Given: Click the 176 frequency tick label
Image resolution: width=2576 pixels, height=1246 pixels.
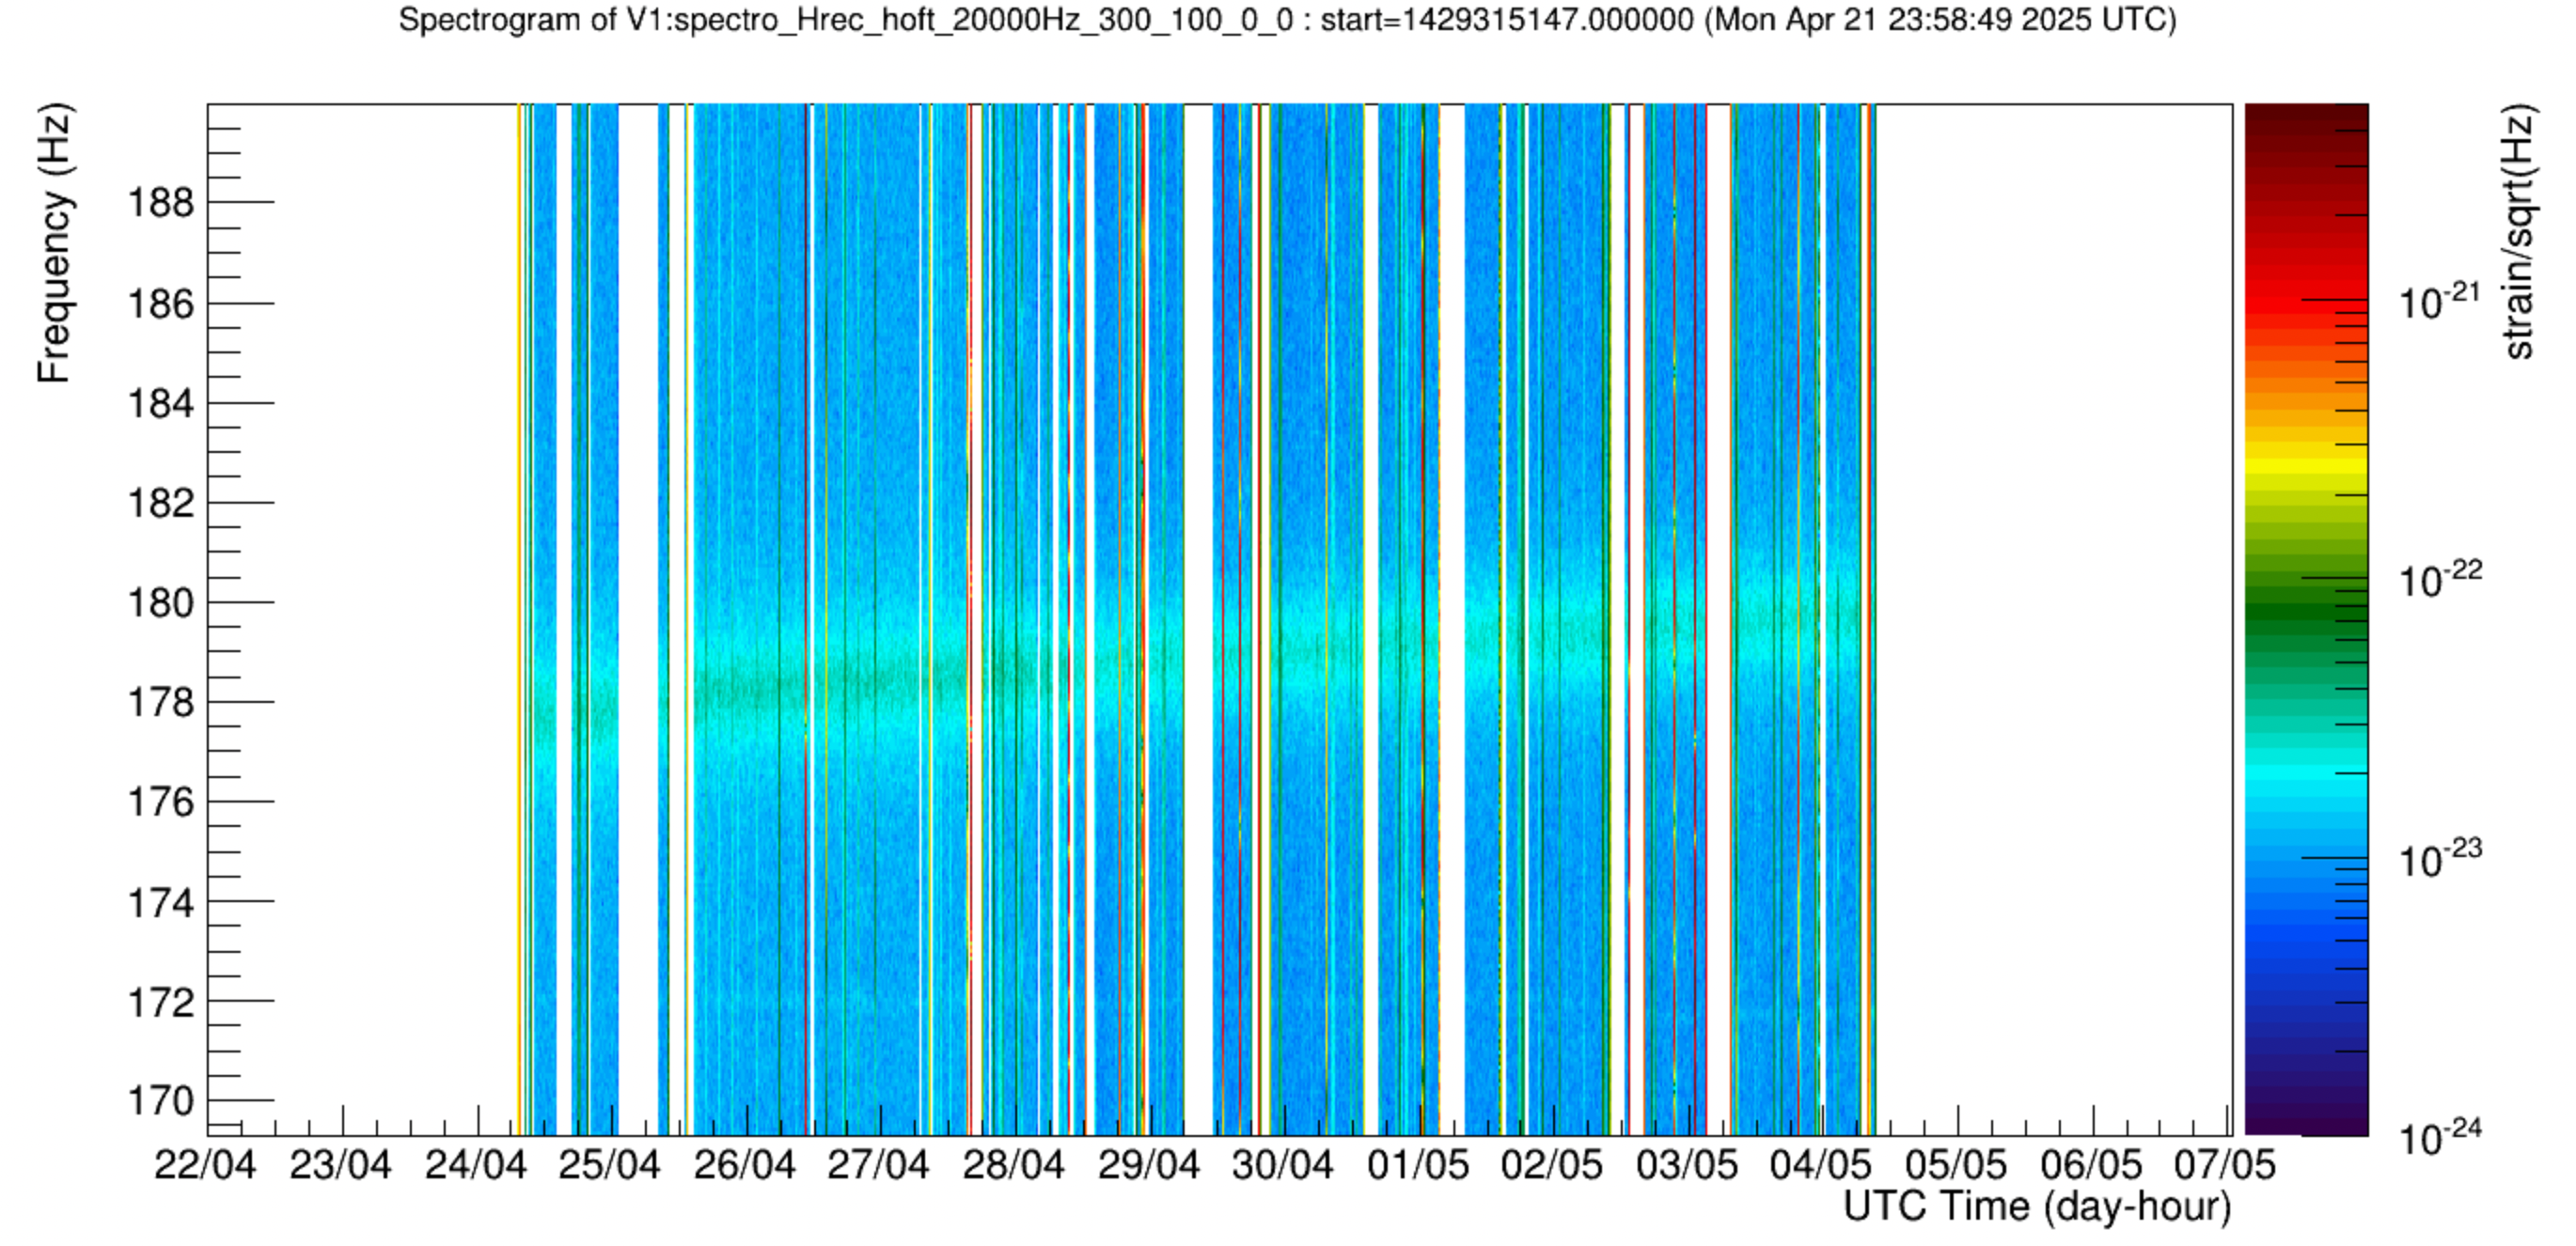Looking at the screenshot, I should pos(160,802).
